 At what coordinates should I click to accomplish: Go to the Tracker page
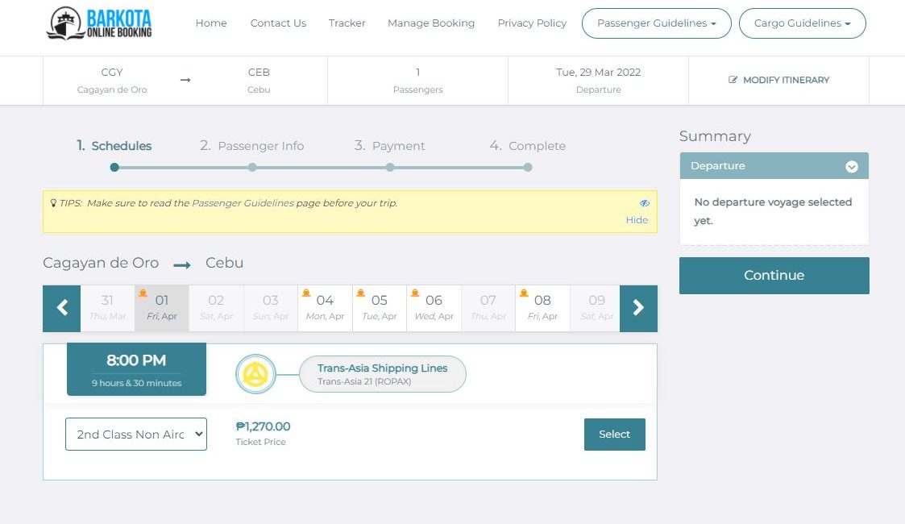coord(347,23)
